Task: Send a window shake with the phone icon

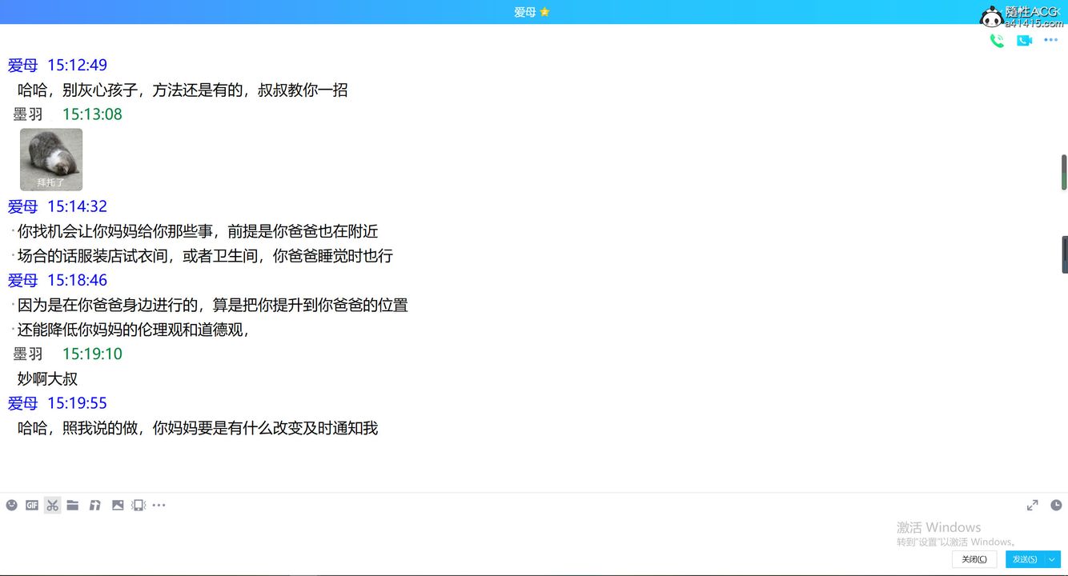Action: (x=139, y=505)
